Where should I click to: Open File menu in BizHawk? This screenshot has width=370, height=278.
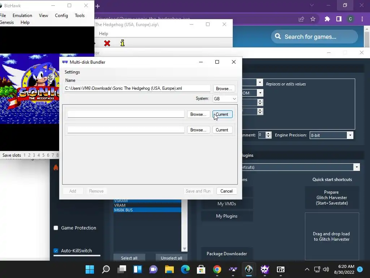point(3,15)
